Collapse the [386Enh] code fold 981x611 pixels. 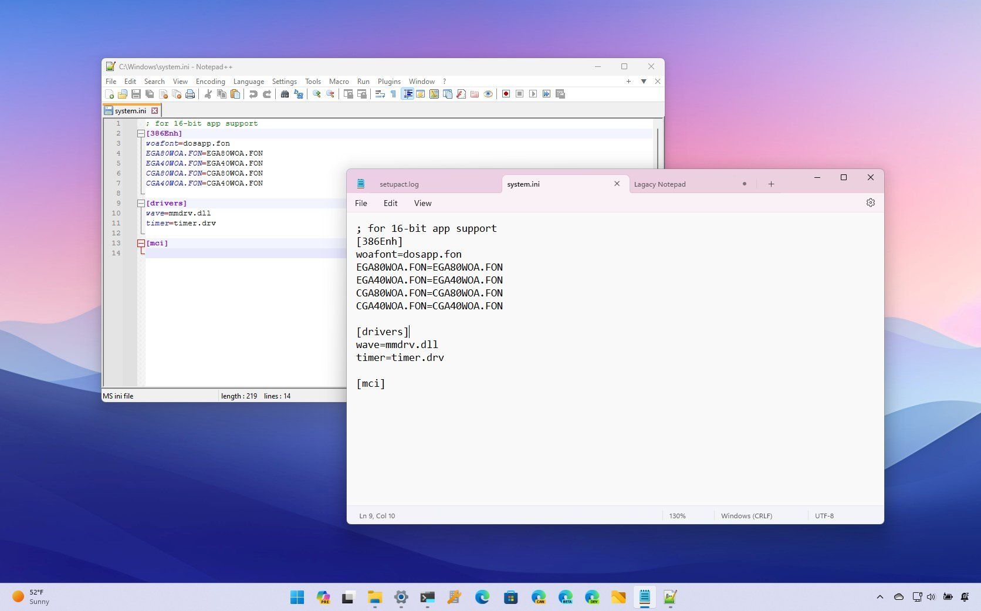coord(141,133)
